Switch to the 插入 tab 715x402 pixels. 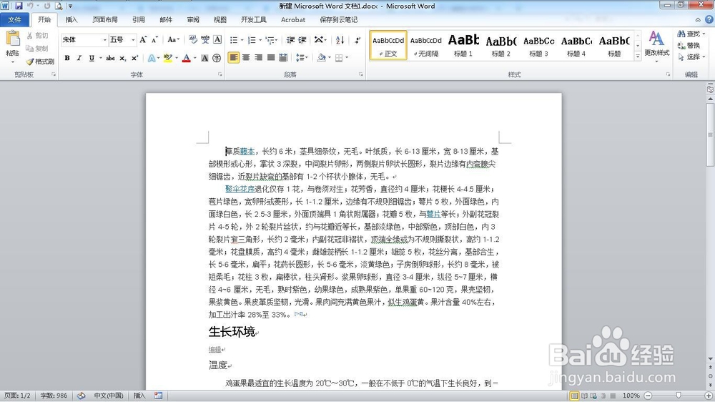click(x=71, y=19)
